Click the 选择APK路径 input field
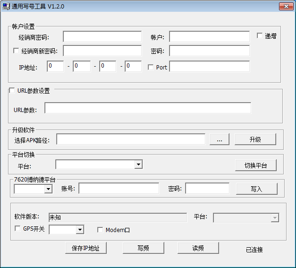296x268 pixels. 131,139
